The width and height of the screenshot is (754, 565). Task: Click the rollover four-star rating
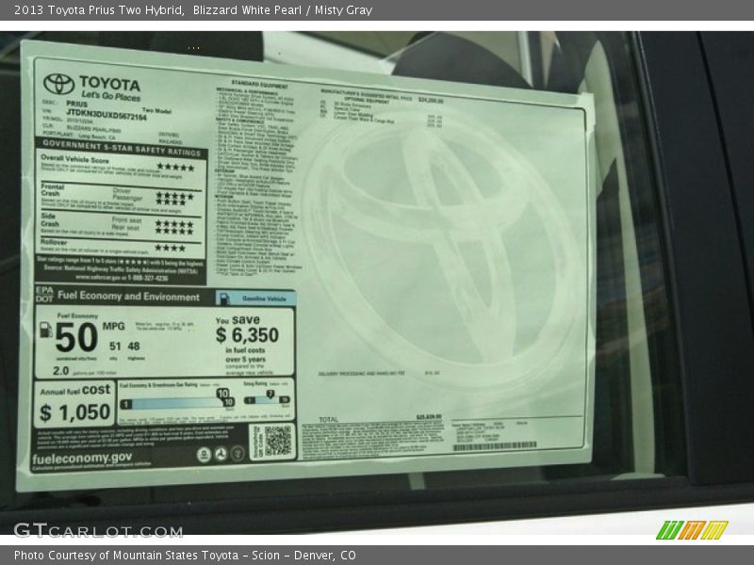pyautogui.click(x=170, y=248)
